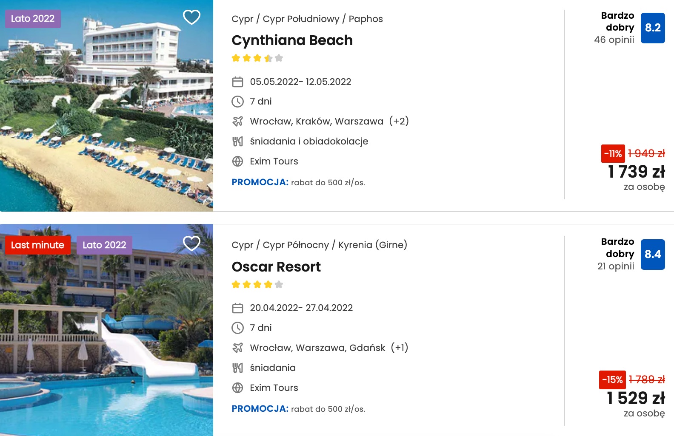
Task: Open the Cynthiana Beach hotel title
Action: (x=292, y=40)
